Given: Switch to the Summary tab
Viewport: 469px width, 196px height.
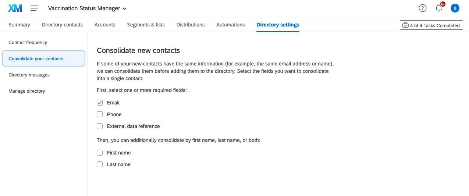Looking at the screenshot, I should [x=19, y=25].
